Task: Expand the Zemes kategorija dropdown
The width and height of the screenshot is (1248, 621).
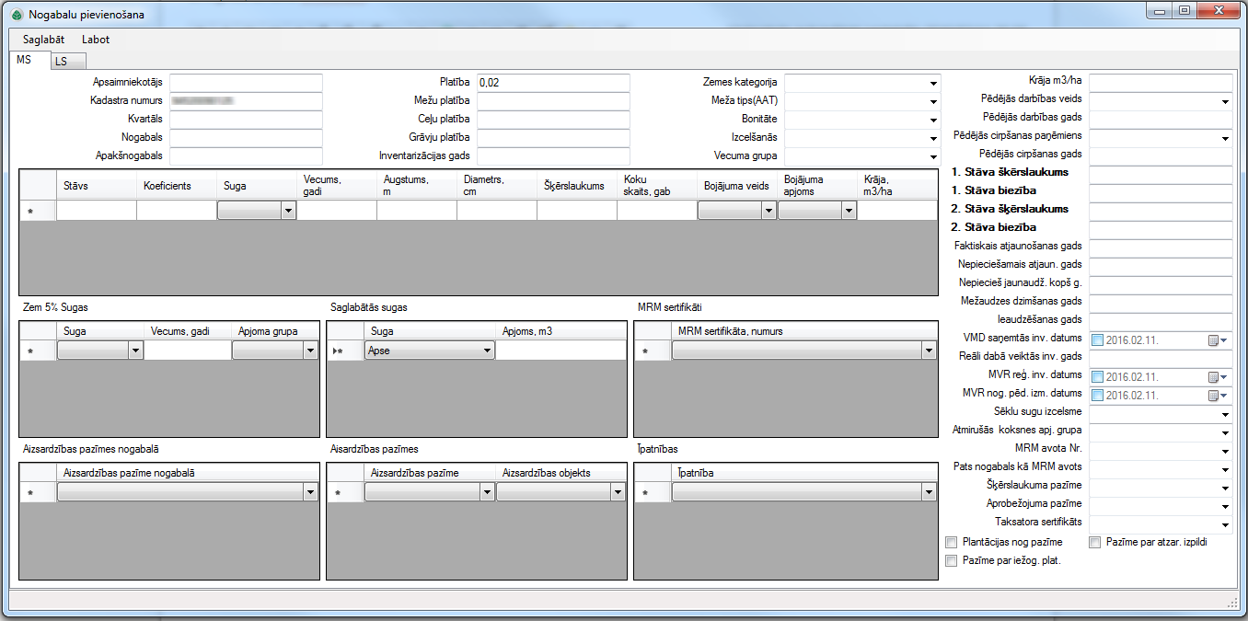Action: click(x=932, y=83)
